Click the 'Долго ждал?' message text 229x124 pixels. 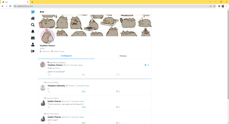click(x=53, y=120)
